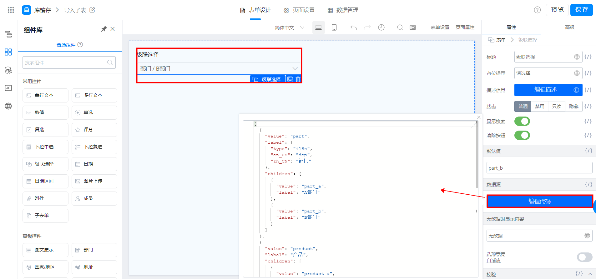This screenshot has height=279, width=596.
Task: Switch to mobile device preview icon
Action: pos(334,27)
